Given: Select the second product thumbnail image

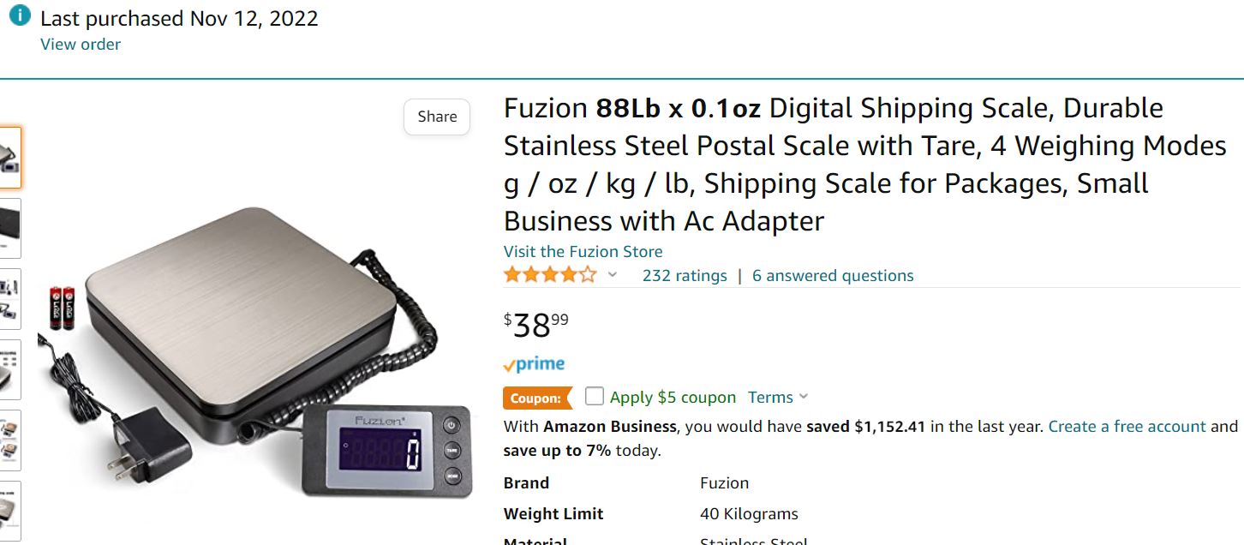Looking at the screenshot, I should (10, 228).
